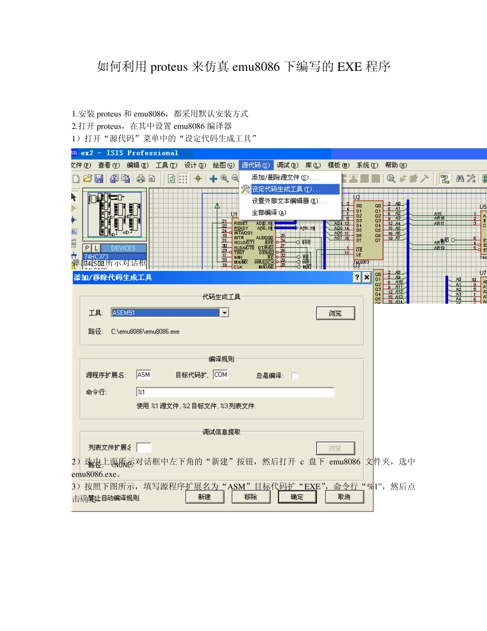The height and width of the screenshot is (631, 487).
Task: Choose 设定代码生成工具 menu entry
Action: [x=290, y=189]
